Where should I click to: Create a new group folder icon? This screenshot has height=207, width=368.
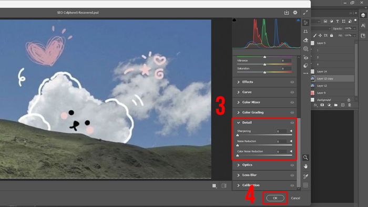click(336, 105)
